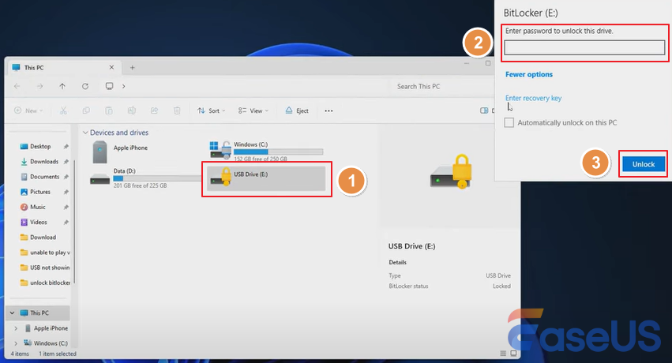
Task: Open the Sort dropdown
Action: click(x=211, y=110)
